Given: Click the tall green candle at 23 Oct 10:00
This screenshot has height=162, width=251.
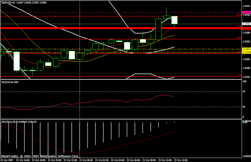Looking at the screenshot, I should click(x=159, y=29).
